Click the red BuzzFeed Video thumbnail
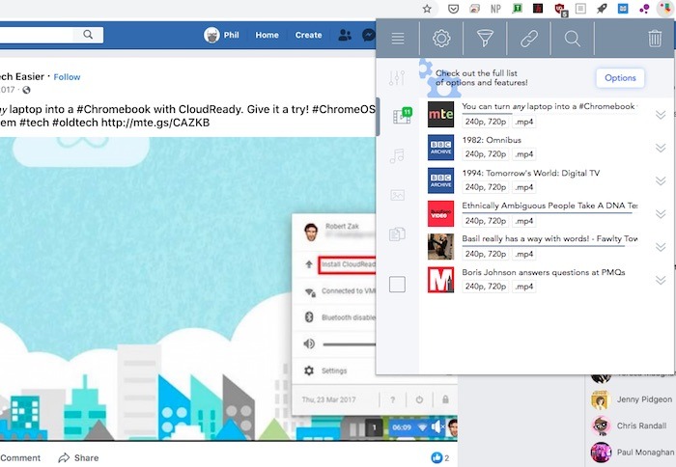Image resolution: width=676 pixels, height=467 pixels. [x=440, y=213]
